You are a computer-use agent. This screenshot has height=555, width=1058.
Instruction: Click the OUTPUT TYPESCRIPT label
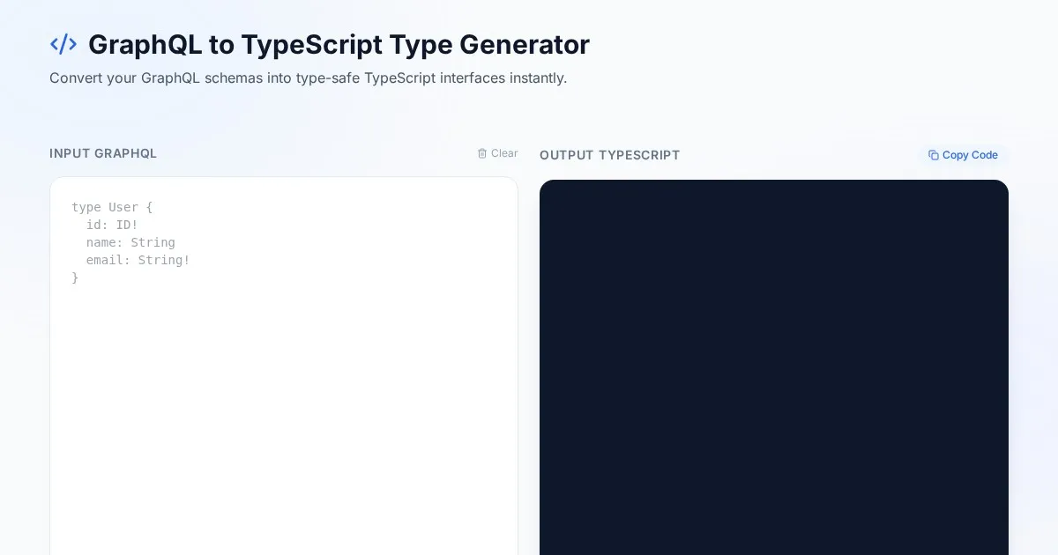tap(609, 155)
